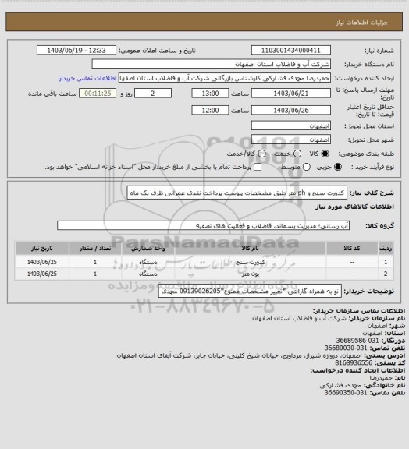Select the کدورت سنج item name cell
This screenshot has height=449, width=409.
point(250,262)
